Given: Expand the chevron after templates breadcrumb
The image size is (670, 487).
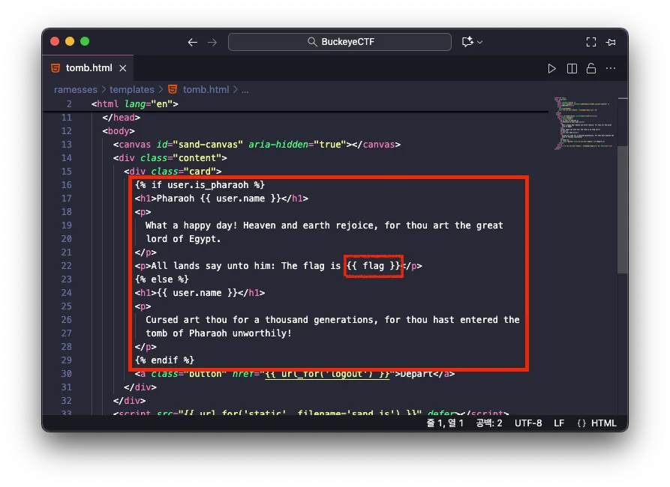Looking at the screenshot, I should pos(161,90).
